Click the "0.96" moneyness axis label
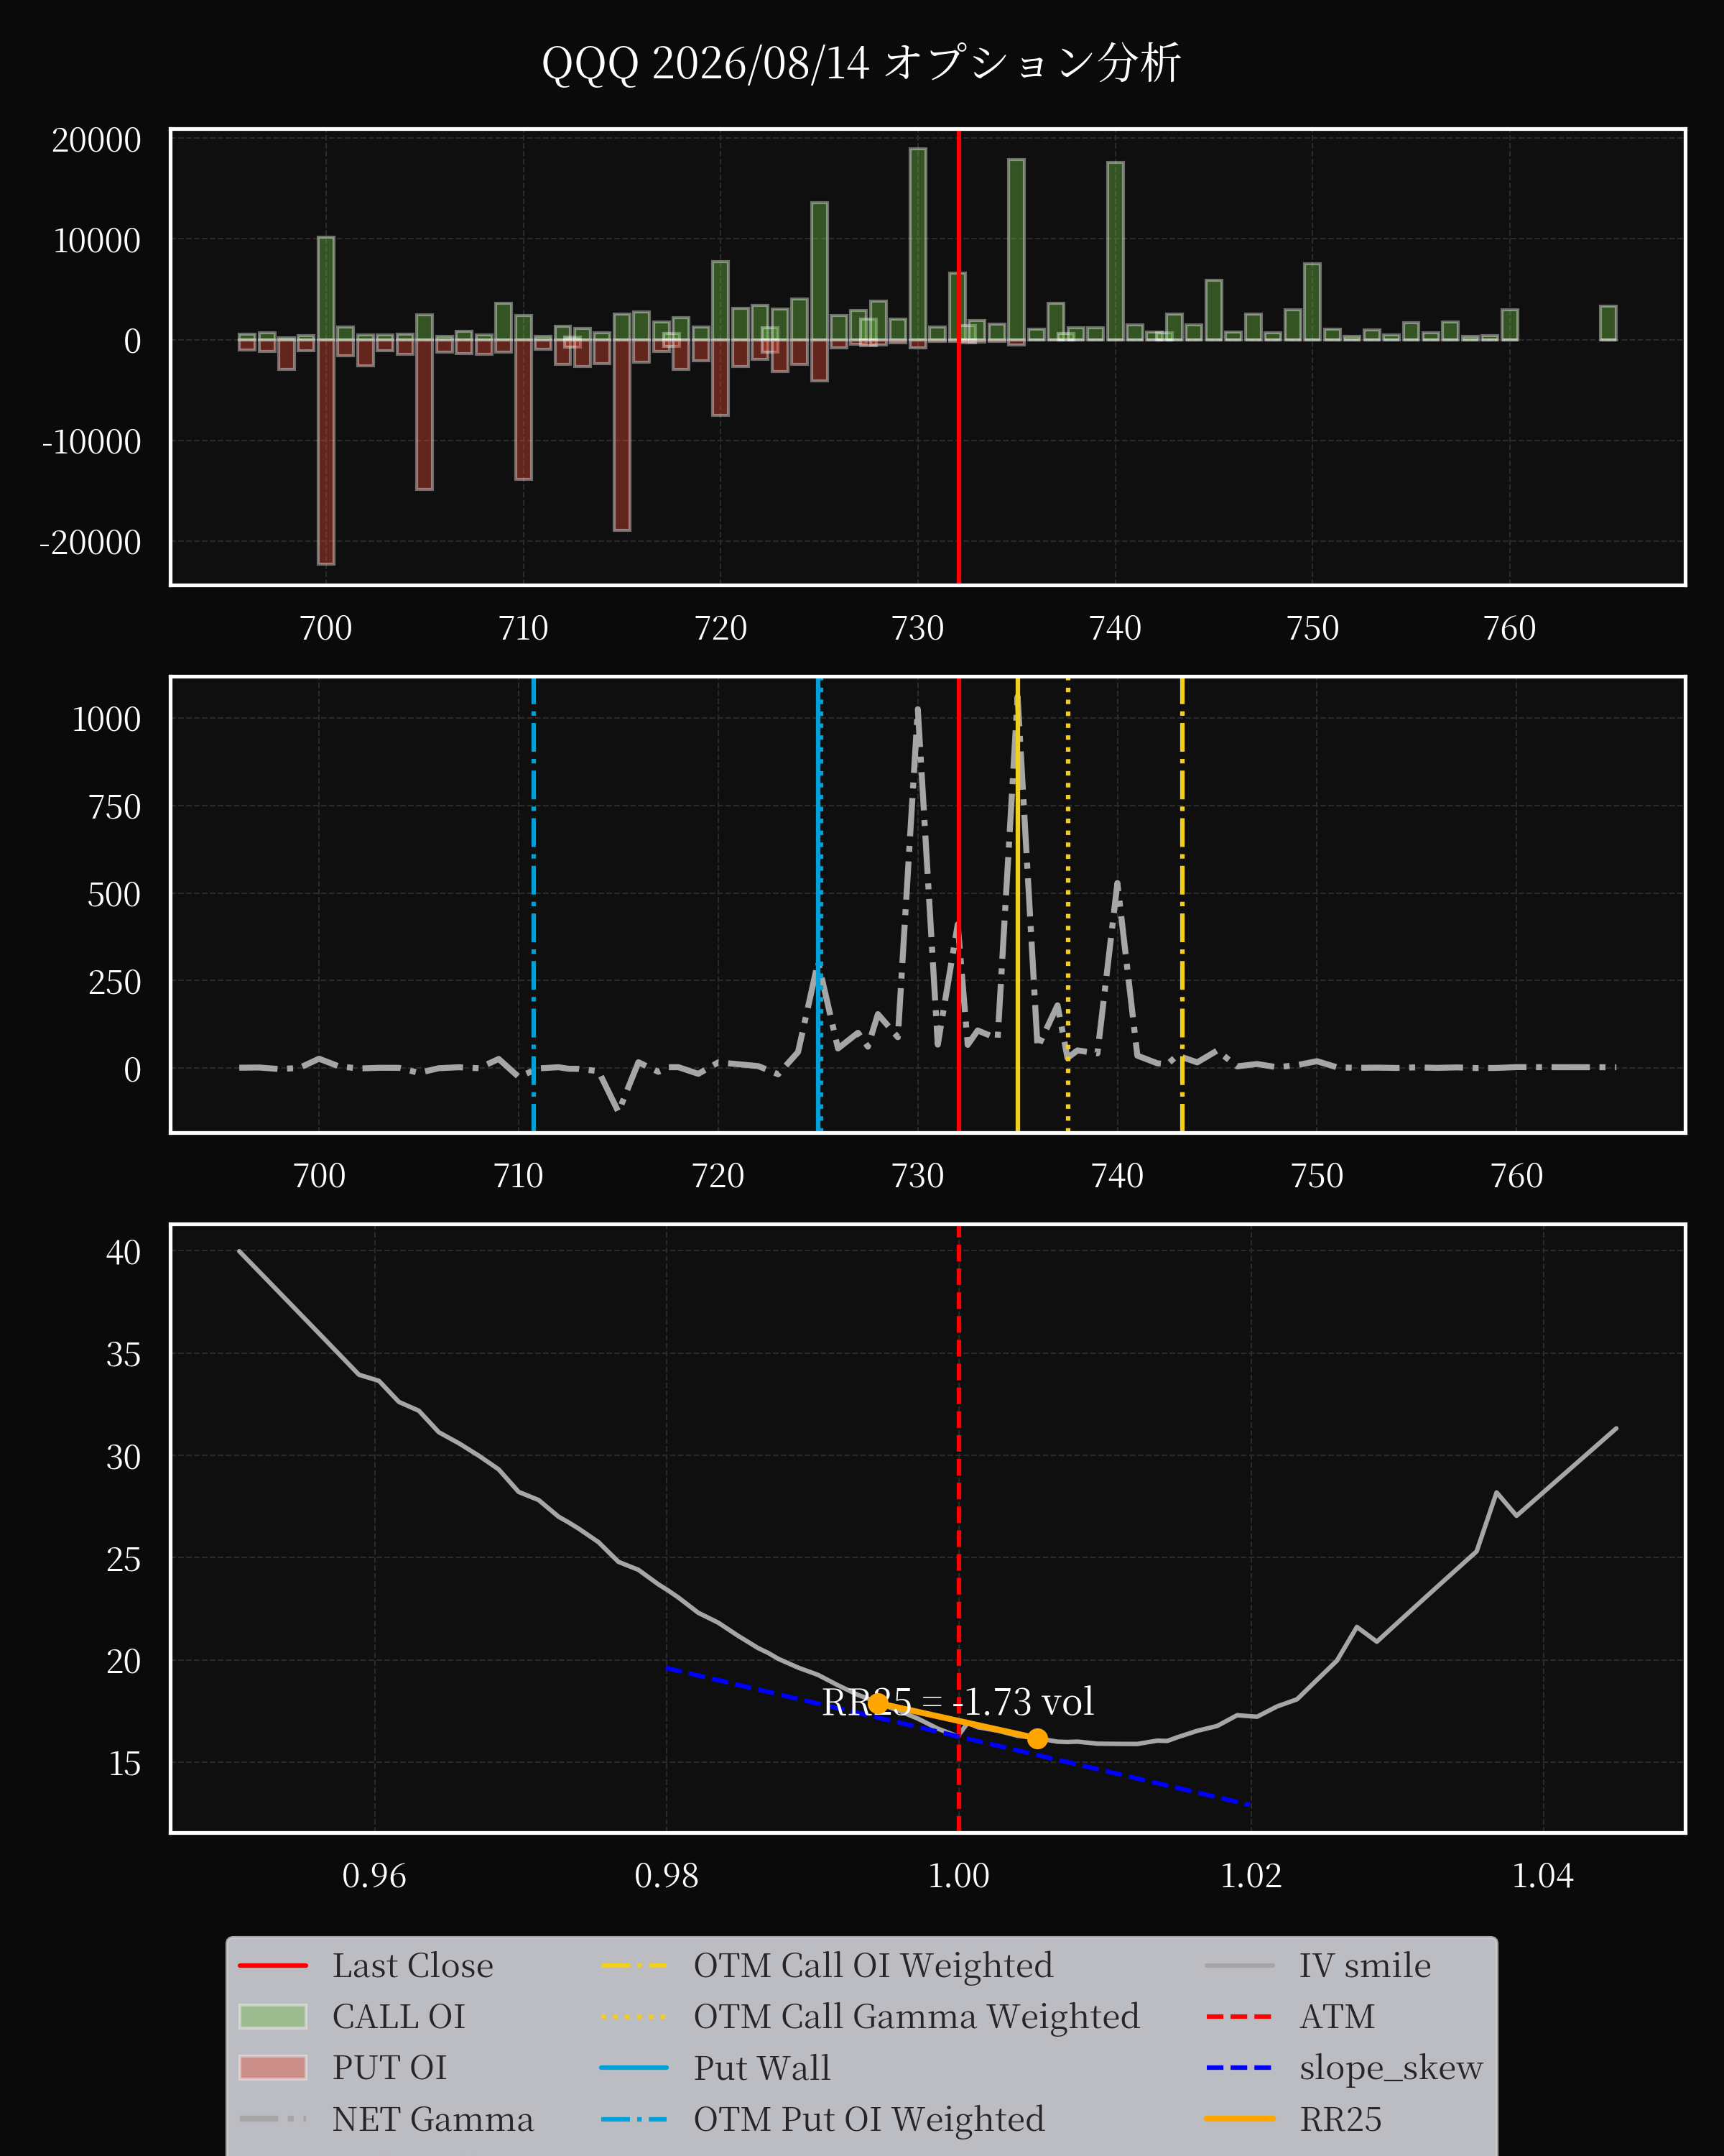The width and height of the screenshot is (1724, 2156). click(x=374, y=1875)
